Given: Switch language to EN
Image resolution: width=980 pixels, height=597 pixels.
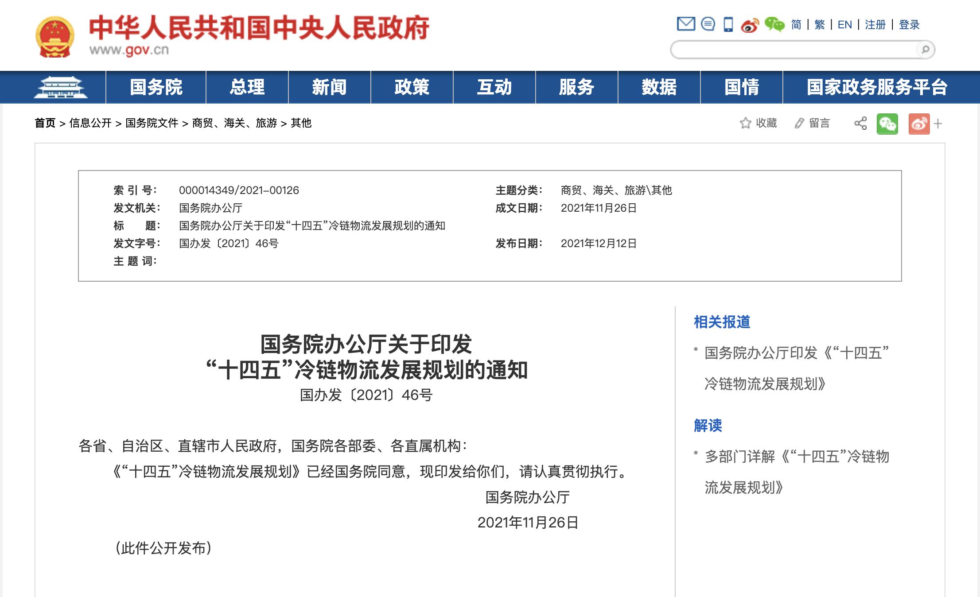Looking at the screenshot, I should click(844, 25).
